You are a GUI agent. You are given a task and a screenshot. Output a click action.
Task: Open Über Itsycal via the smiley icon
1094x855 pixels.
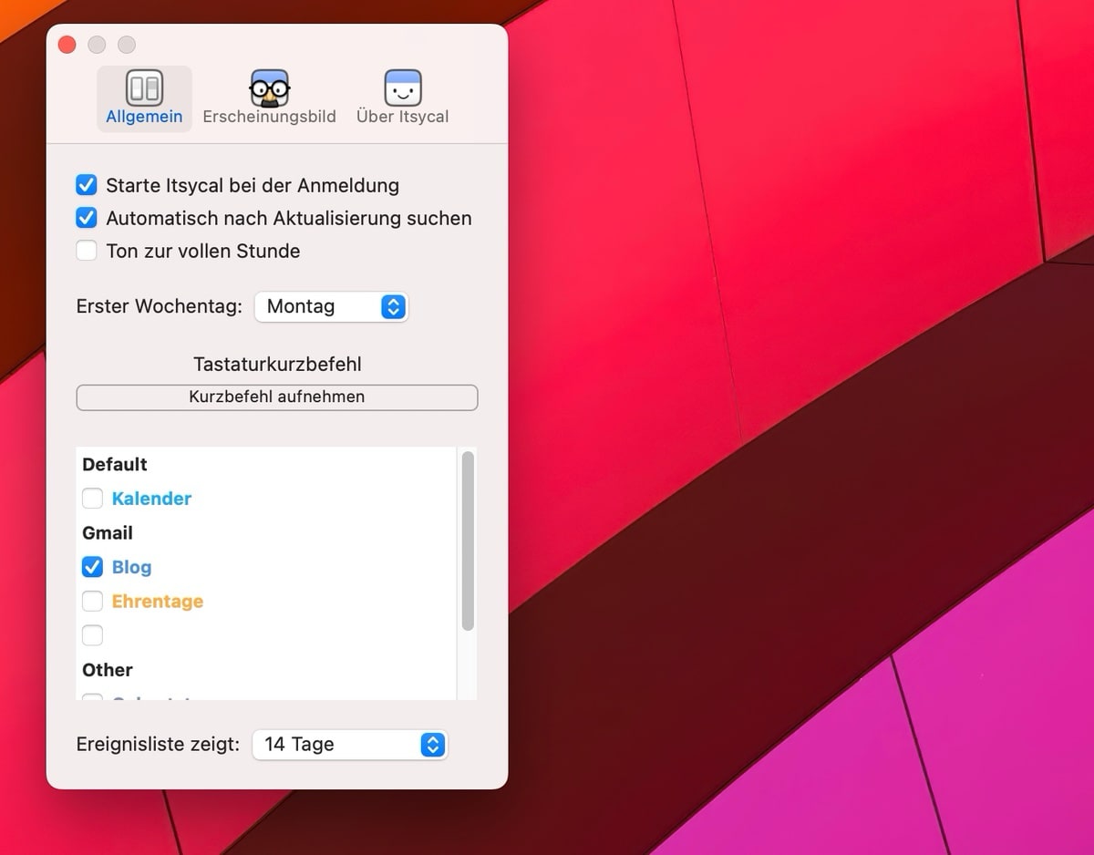(402, 88)
